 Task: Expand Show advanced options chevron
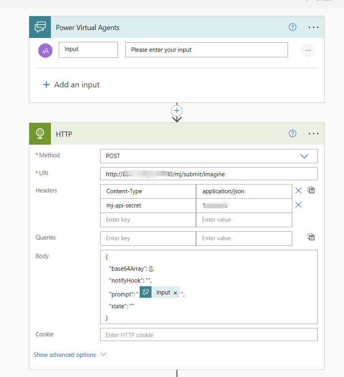(103, 354)
